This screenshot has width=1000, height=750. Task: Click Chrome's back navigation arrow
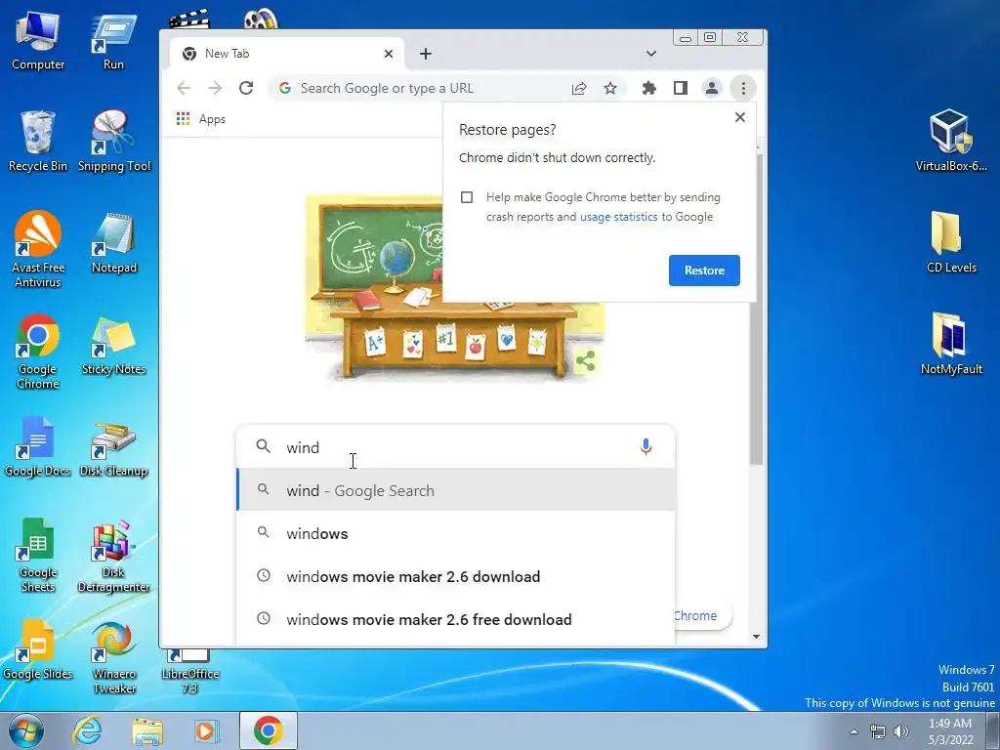click(x=184, y=88)
